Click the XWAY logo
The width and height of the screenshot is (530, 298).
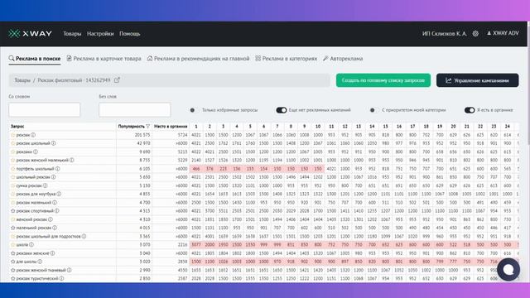click(30, 33)
